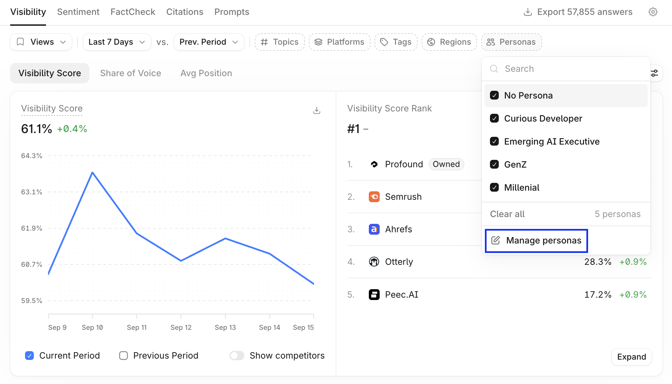Screen dimensions: 672x384
Task: Click the Ahrefs logo icon
Action: point(374,229)
